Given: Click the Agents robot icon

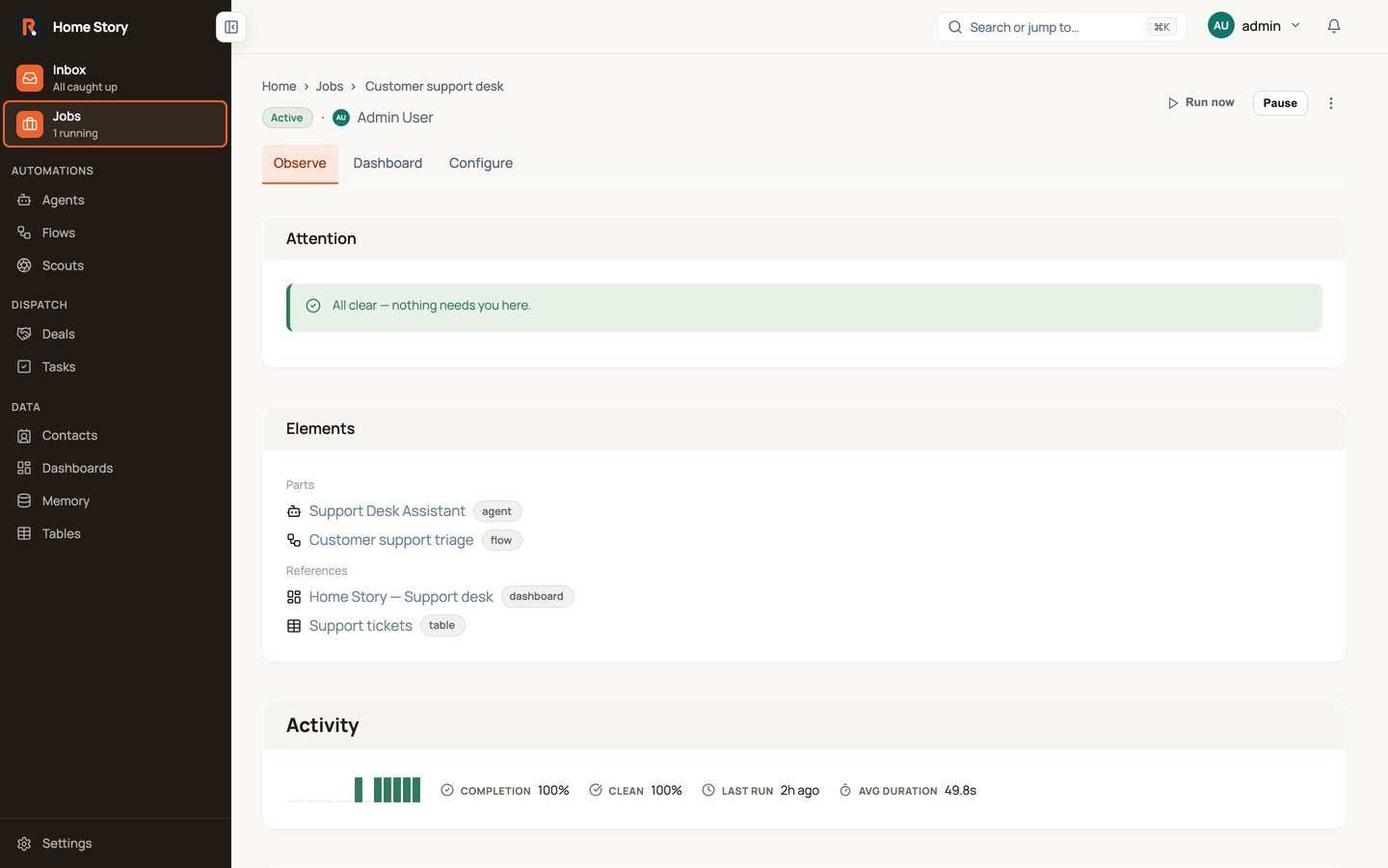Looking at the screenshot, I should pyautogui.click(x=24, y=200).
